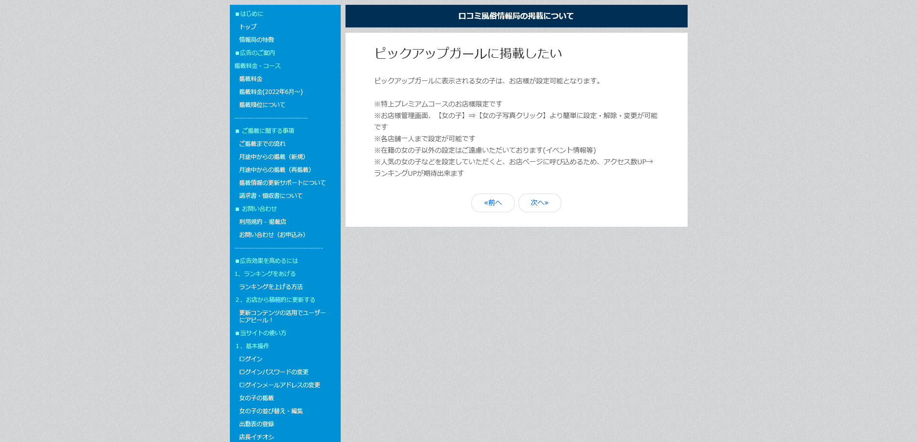Click 1、基本操作 sidebar heading
The width and height of the screenshot is (917, 442).
252,346
